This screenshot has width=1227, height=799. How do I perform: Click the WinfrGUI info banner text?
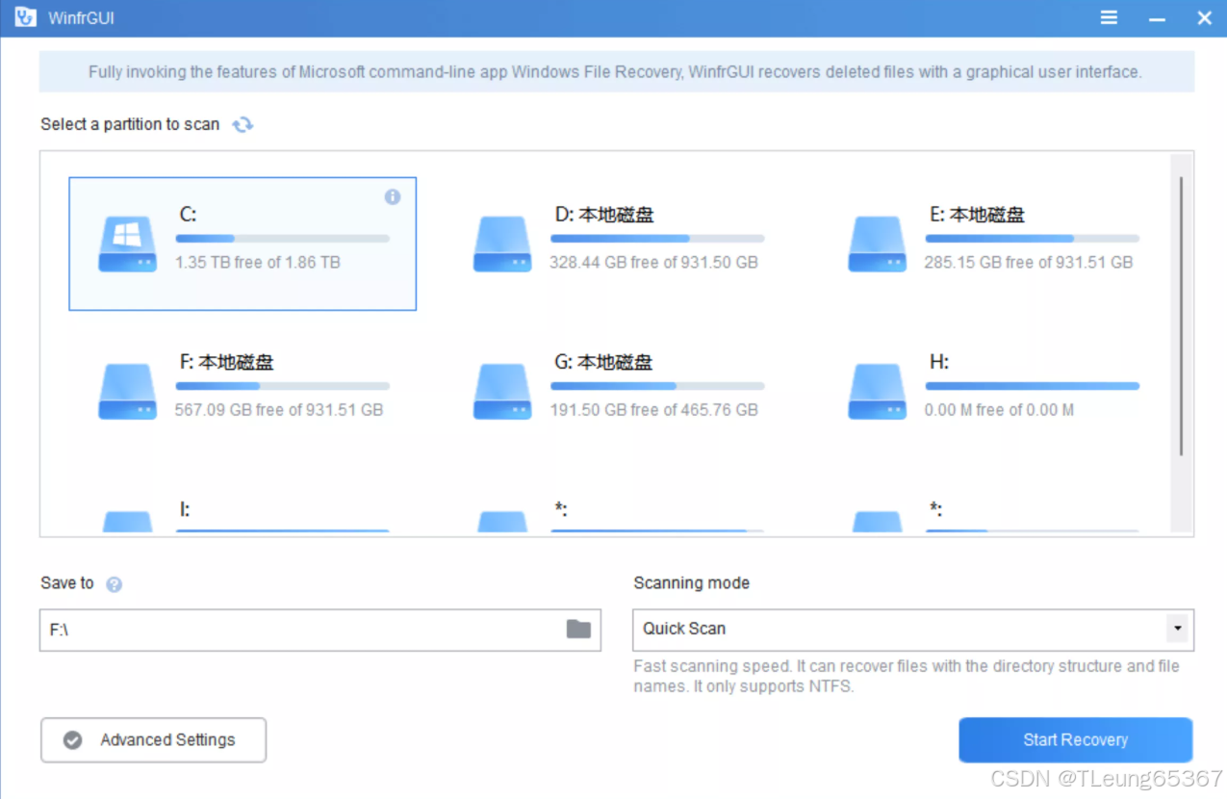click(x=615, y=71)
